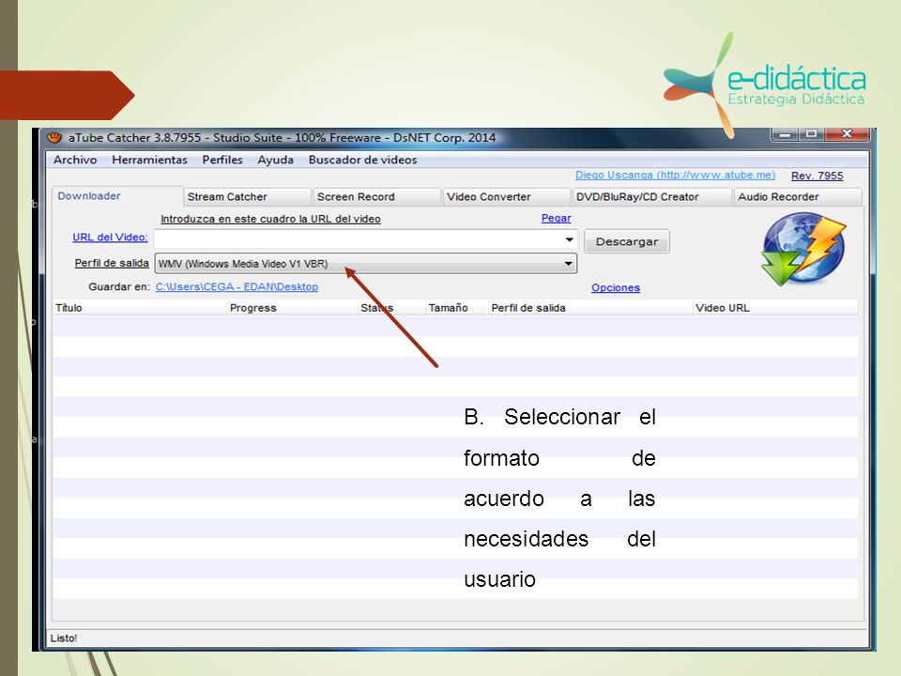The height and width of the screenshot is (676, 901).
Task: Click the Video URL column header
Action: (x=775, y=308)
